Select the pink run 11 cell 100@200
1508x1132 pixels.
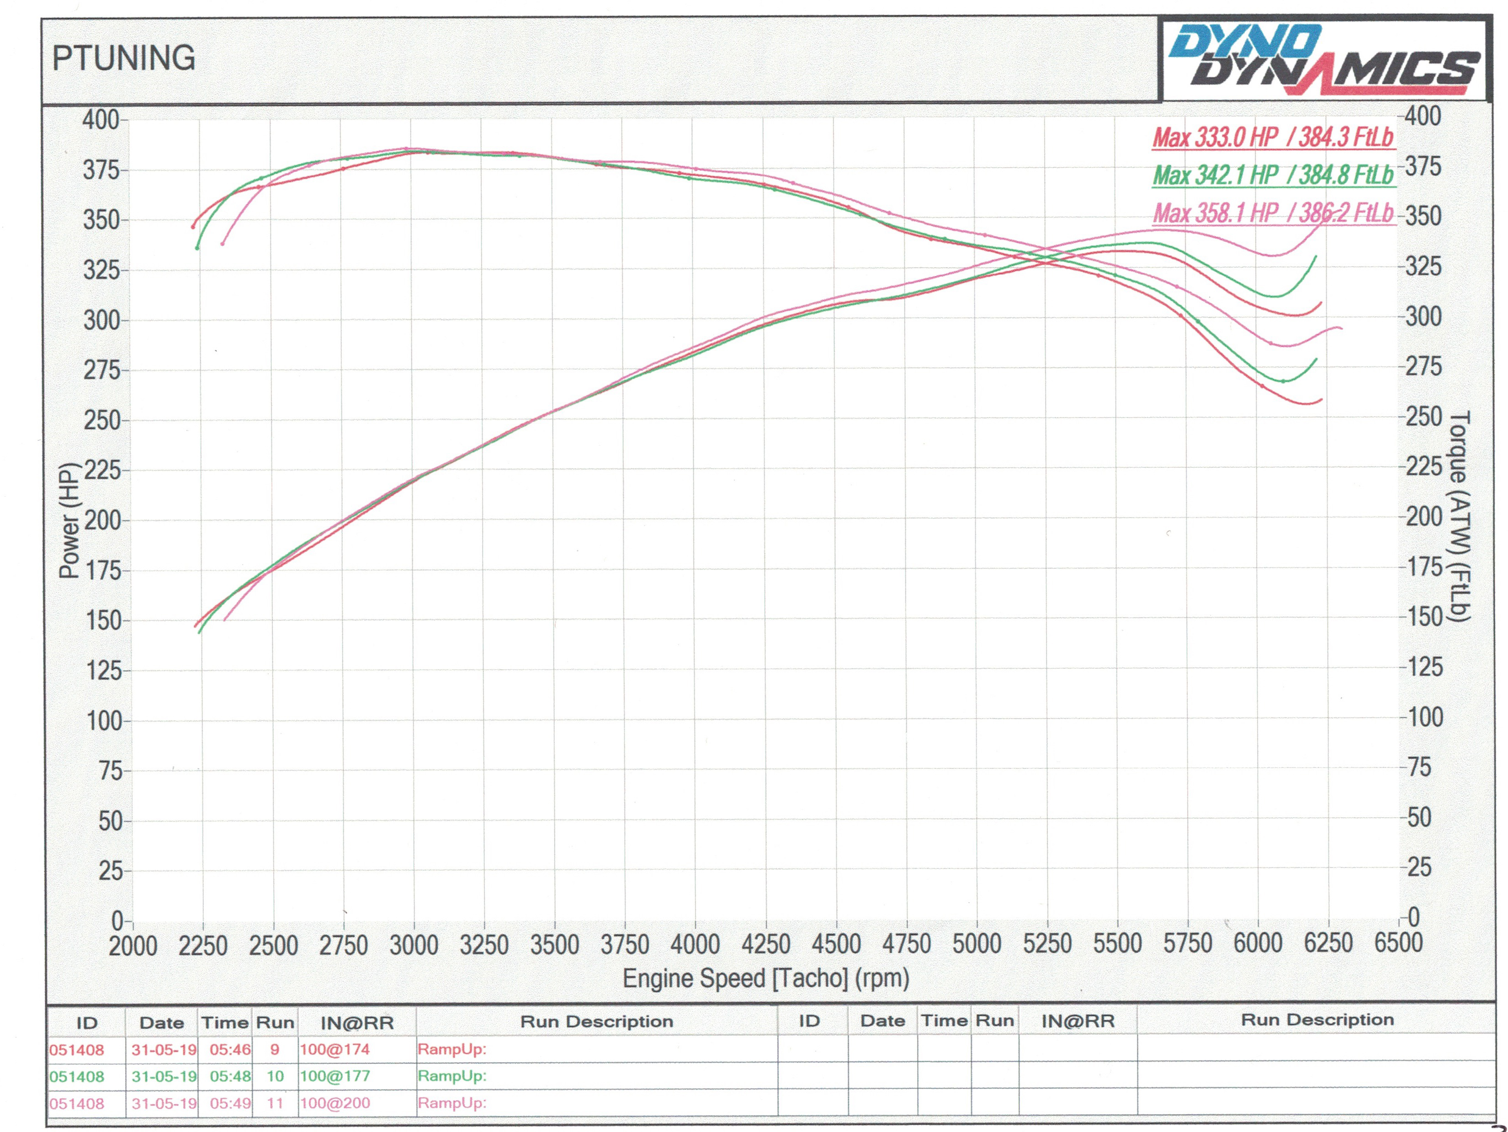(x=335, y=1103)
